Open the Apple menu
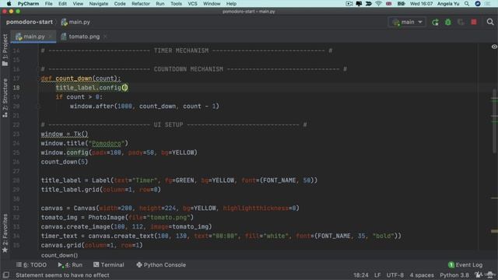Image resolution: width=498 pixels, height=280 pixels. tap(9, 4)
